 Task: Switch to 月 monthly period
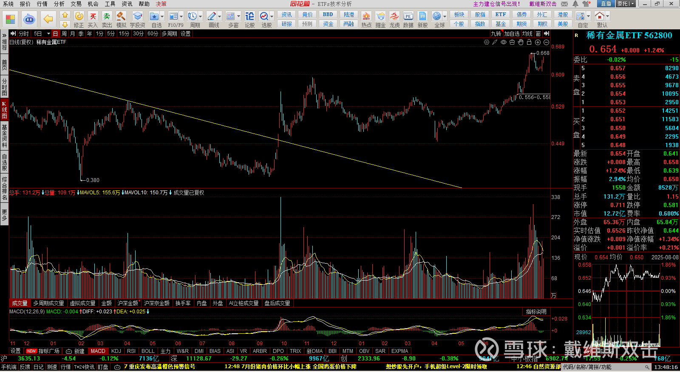coord(73,34)
